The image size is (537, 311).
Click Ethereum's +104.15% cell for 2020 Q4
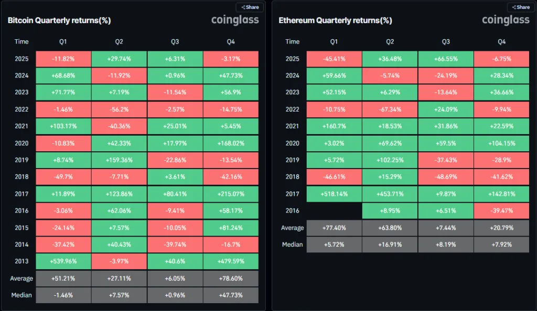tap(501, 143)
